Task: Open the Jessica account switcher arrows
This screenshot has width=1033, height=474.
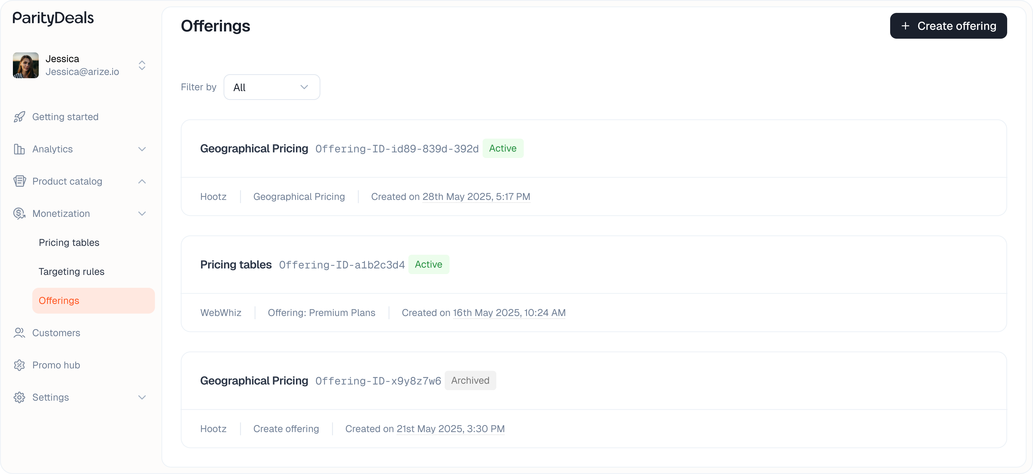Action: click(142, 65)
